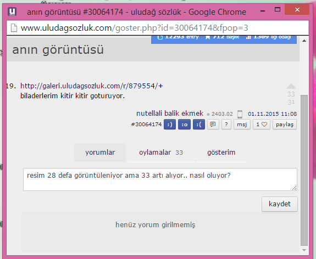Click the upvote triangle above 33
Screen dimensions: 316x259
point(291,86)
